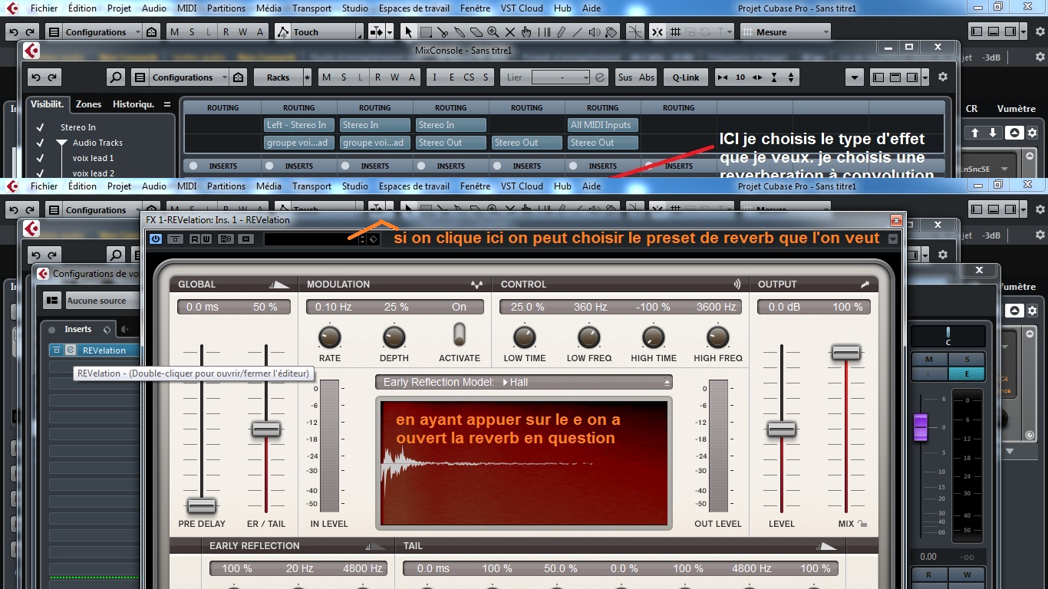Flip the ACTIVATE modulation switch
The image size is (1048, 589).
point(460,334)
